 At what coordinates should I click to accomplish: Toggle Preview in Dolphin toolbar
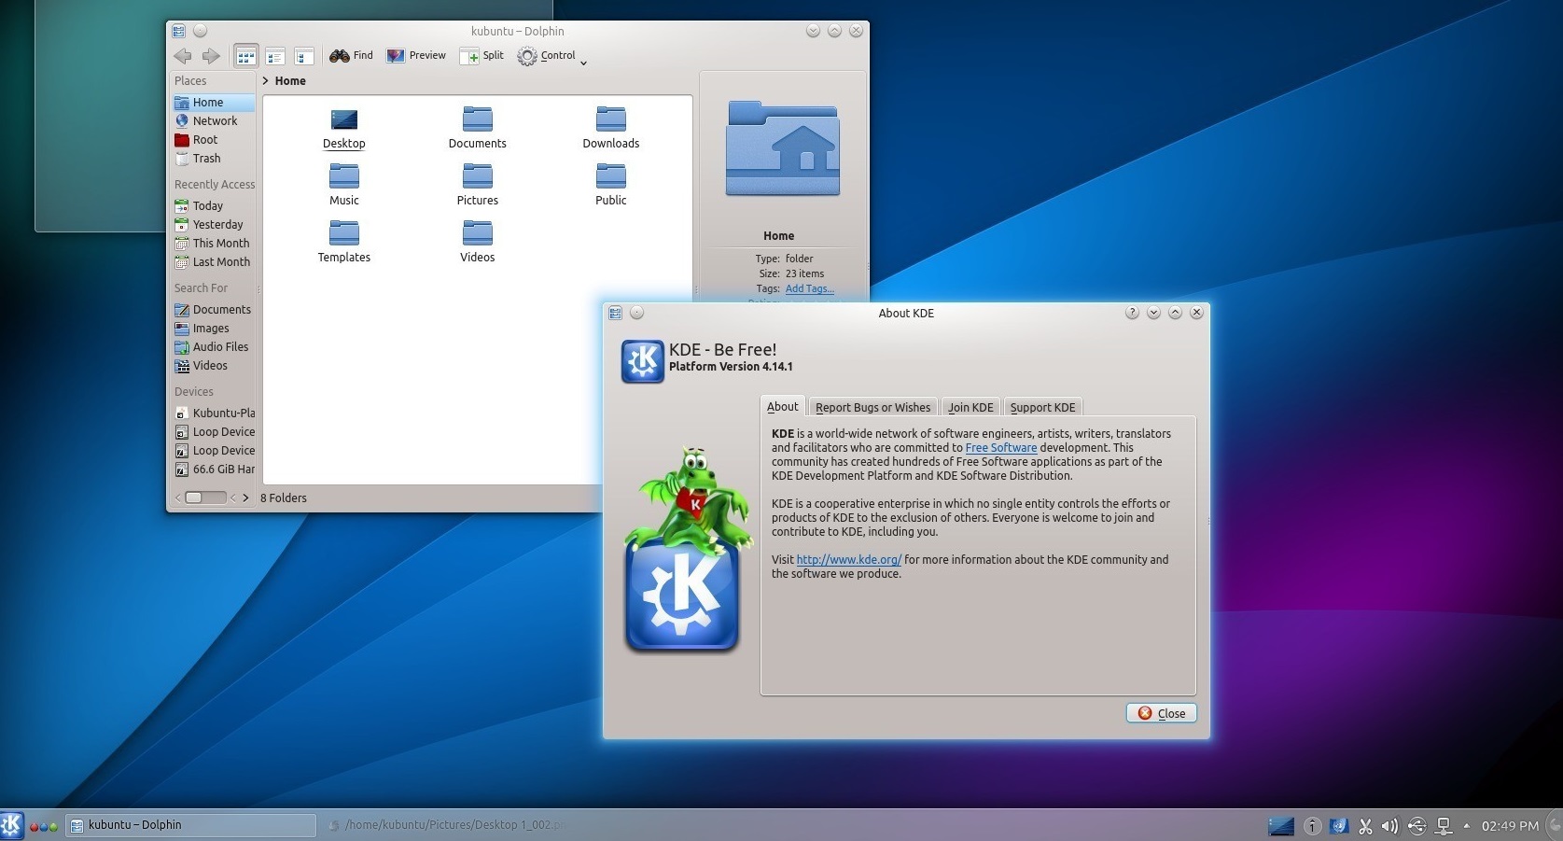pos(416,56)
